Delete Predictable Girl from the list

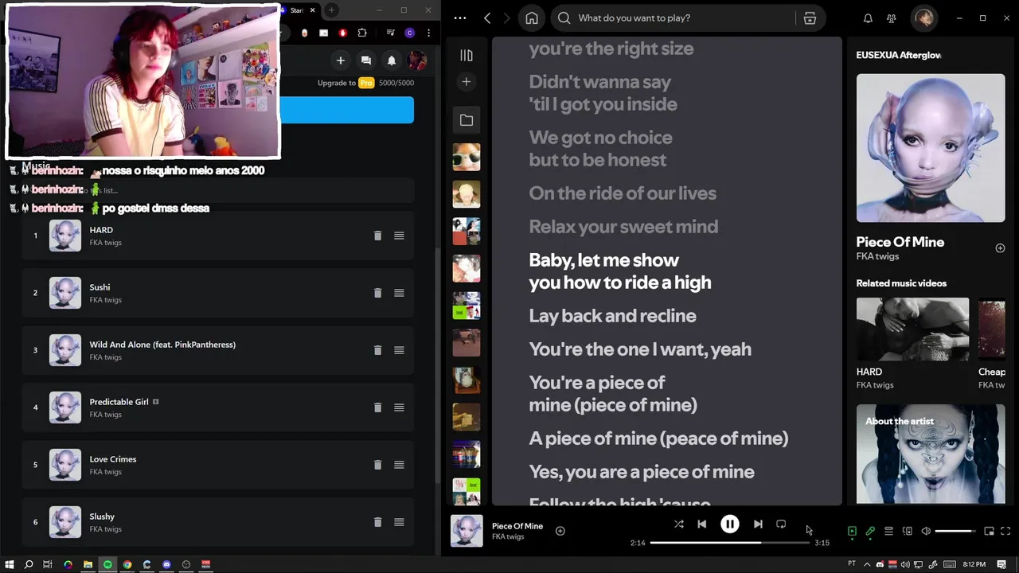(x=377, y=407)
